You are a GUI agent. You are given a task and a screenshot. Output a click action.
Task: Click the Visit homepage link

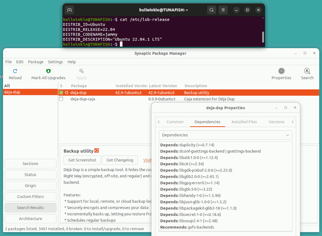147,160
